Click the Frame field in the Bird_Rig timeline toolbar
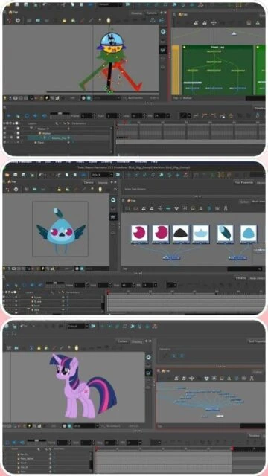Screen dimensions: 268x476 pos(80,285)
